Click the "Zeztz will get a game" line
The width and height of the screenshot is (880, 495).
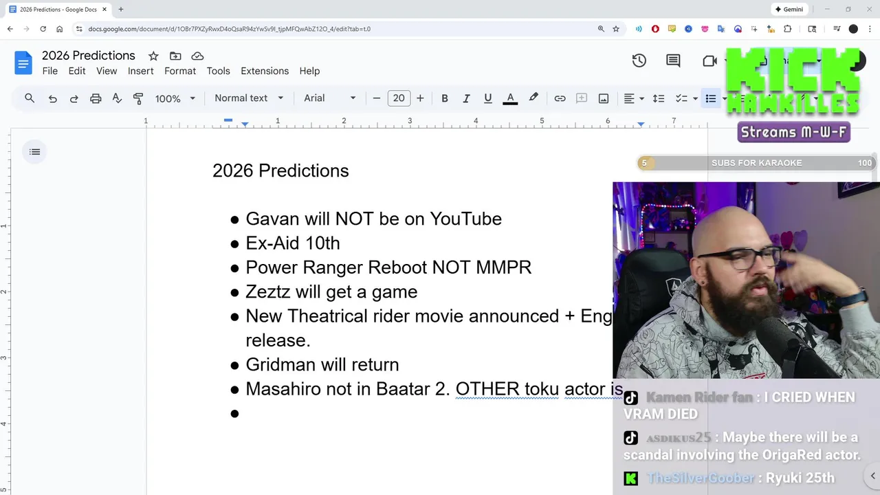coord(331,291)
